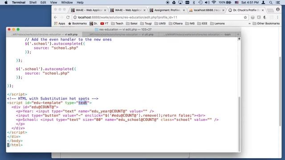The width and height of the screenshot is (285, 160).
Task: Open the Shell menu
Action: click(33, 2)
